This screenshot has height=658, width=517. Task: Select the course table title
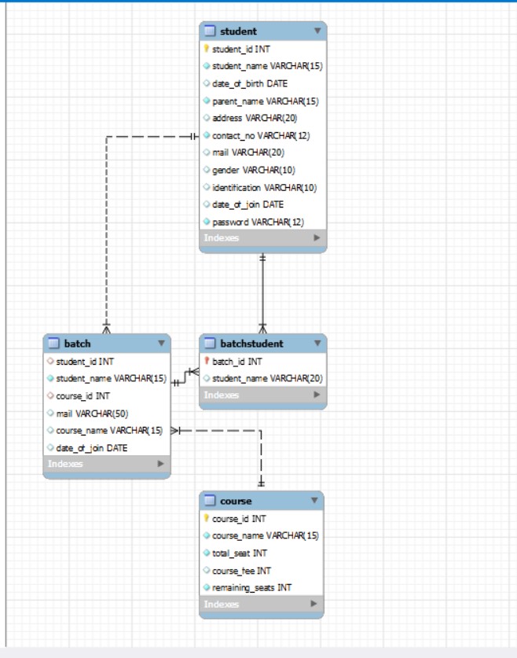236,501
